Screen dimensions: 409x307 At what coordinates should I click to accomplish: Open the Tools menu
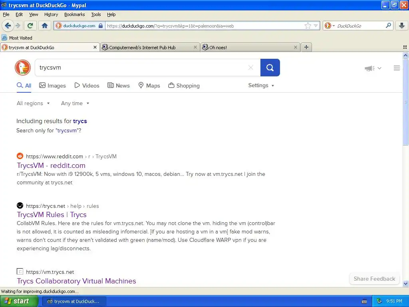click(x=96, y=14)
